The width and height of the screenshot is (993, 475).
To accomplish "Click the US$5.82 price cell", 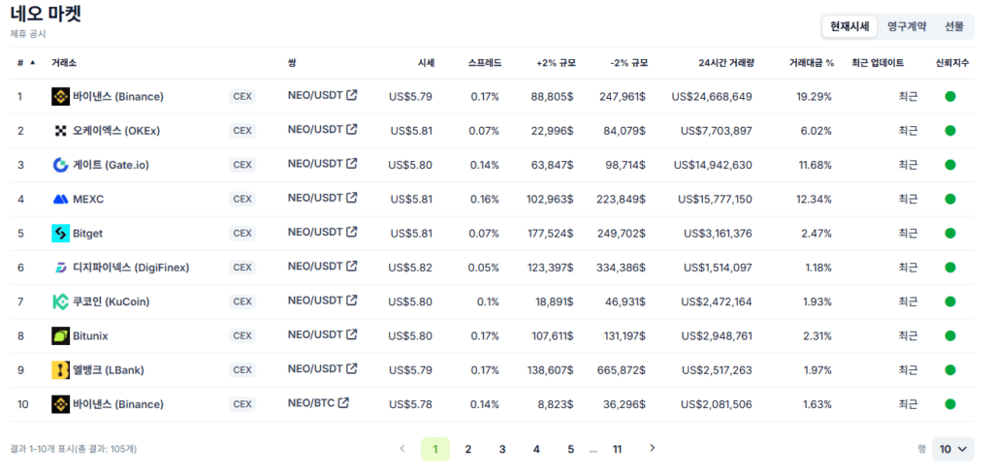I will point(411,268).
